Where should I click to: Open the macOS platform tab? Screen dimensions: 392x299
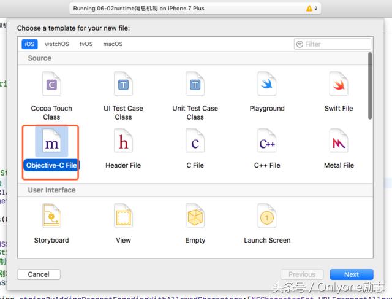[113, 44]
